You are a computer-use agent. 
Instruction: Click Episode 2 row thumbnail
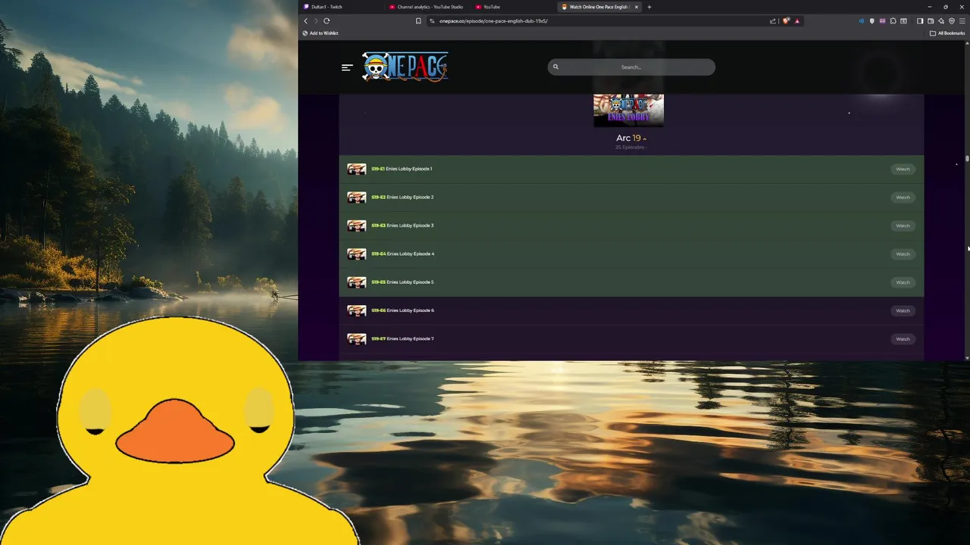coord(357,197)
